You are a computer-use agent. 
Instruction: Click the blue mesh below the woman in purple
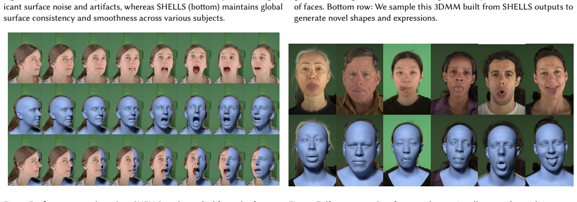tap(454, 150)
